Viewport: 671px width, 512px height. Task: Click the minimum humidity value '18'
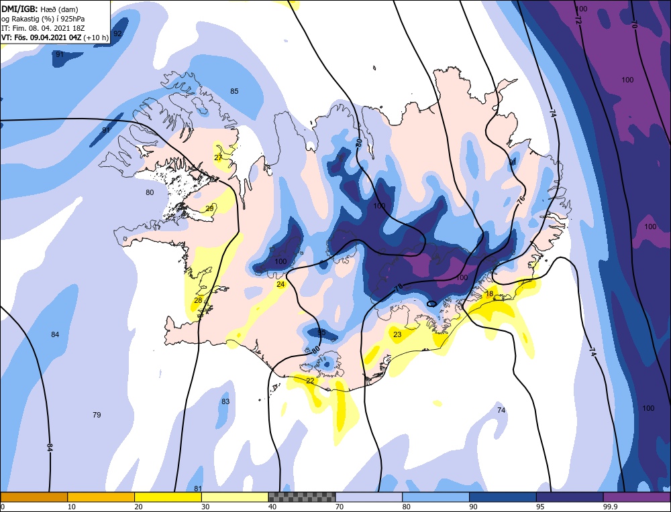click(x=489, y=294)
